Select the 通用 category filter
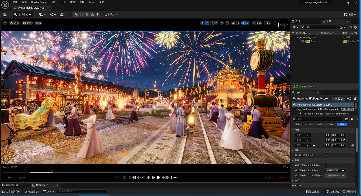The height and width of the screenshot is (196, 361). 298,124
